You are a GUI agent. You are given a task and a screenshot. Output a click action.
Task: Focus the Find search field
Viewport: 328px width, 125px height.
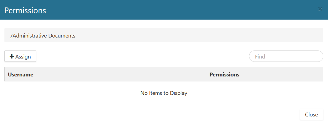point(286,56)
